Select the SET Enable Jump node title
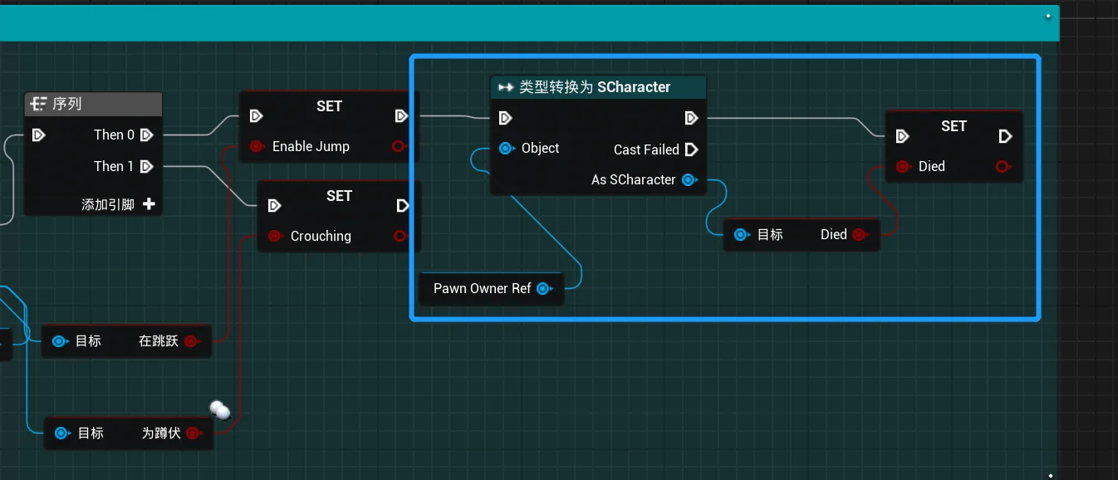The image size is (1118, 480). point(329,106)
